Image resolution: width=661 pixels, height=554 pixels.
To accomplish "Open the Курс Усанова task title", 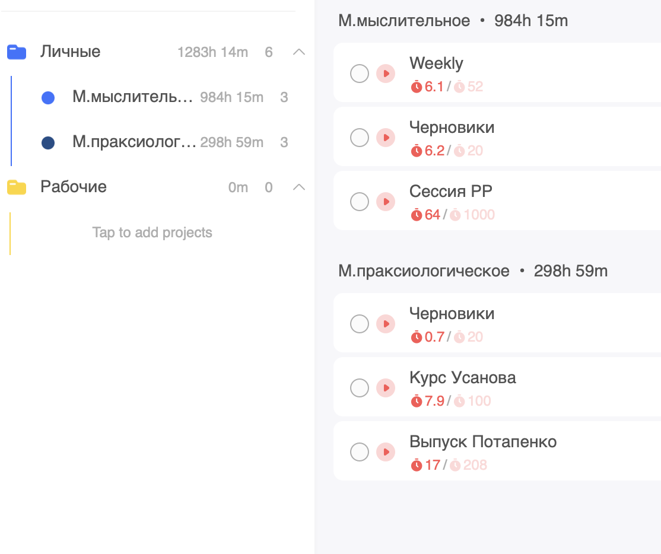I will tap(463, 378).
